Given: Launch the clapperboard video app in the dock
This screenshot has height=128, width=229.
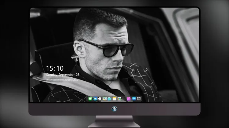Looking at the screenshot, I should (x=109, y=99).
